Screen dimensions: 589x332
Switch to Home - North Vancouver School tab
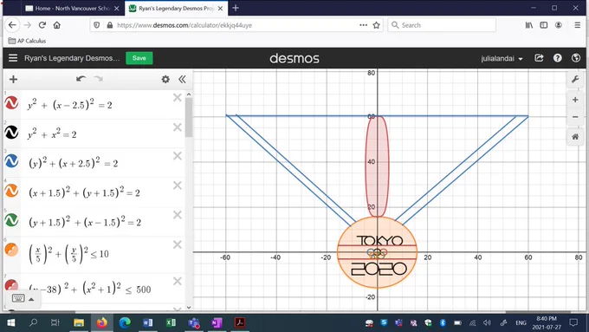click(73, 8)
